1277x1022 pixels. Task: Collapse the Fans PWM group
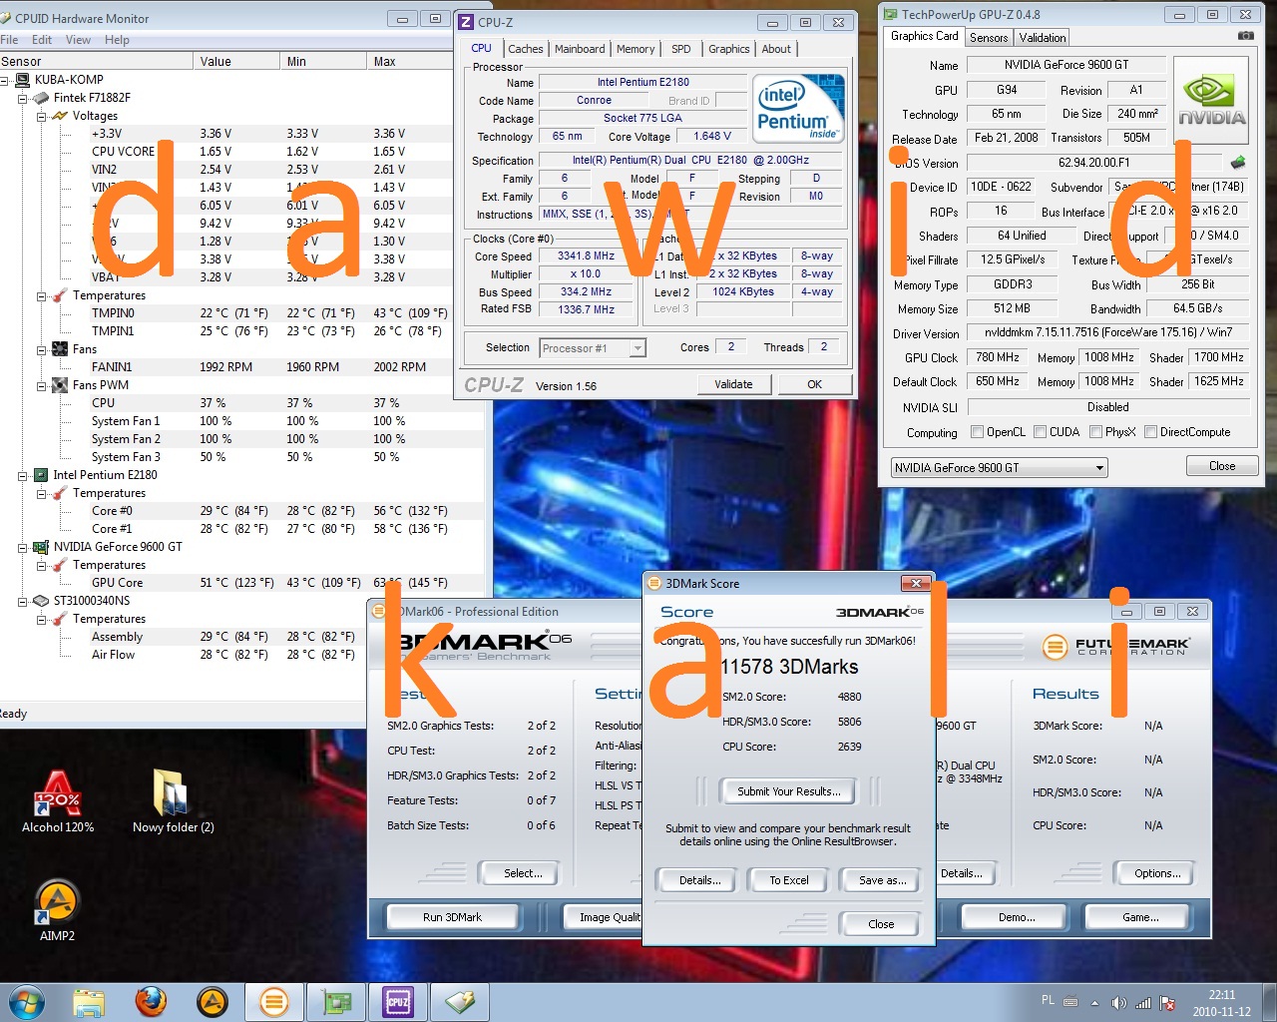click(x=42, y=385)
